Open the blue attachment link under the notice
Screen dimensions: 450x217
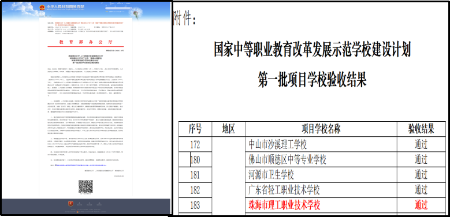click(x=81, y=166)
